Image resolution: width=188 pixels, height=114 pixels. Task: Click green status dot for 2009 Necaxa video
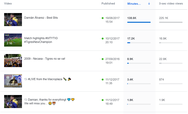(103, 59)
